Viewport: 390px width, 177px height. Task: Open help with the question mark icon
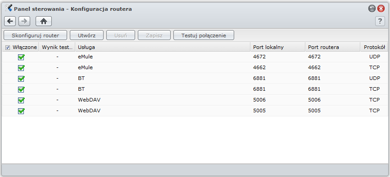(x=380, y=22)
